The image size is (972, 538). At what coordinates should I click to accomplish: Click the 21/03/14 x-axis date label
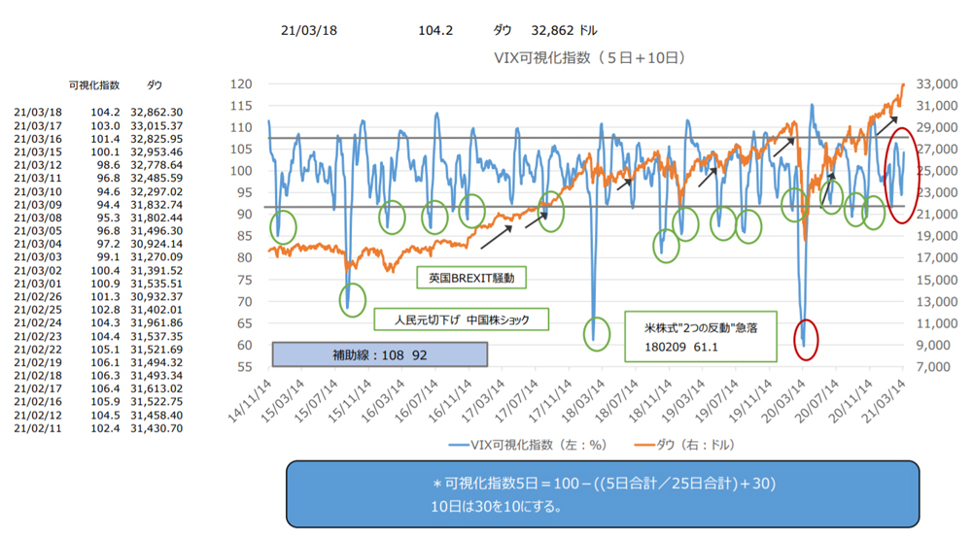click(x=885, y=401)
